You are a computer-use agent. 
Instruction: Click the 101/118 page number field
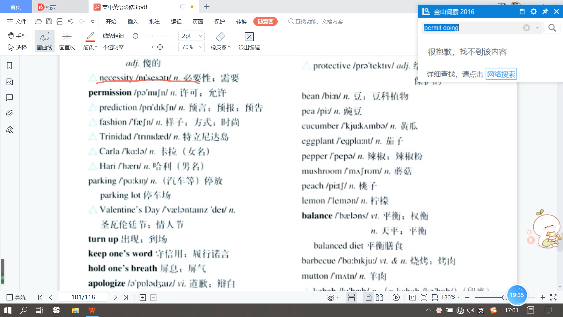(x=83, y=297)
